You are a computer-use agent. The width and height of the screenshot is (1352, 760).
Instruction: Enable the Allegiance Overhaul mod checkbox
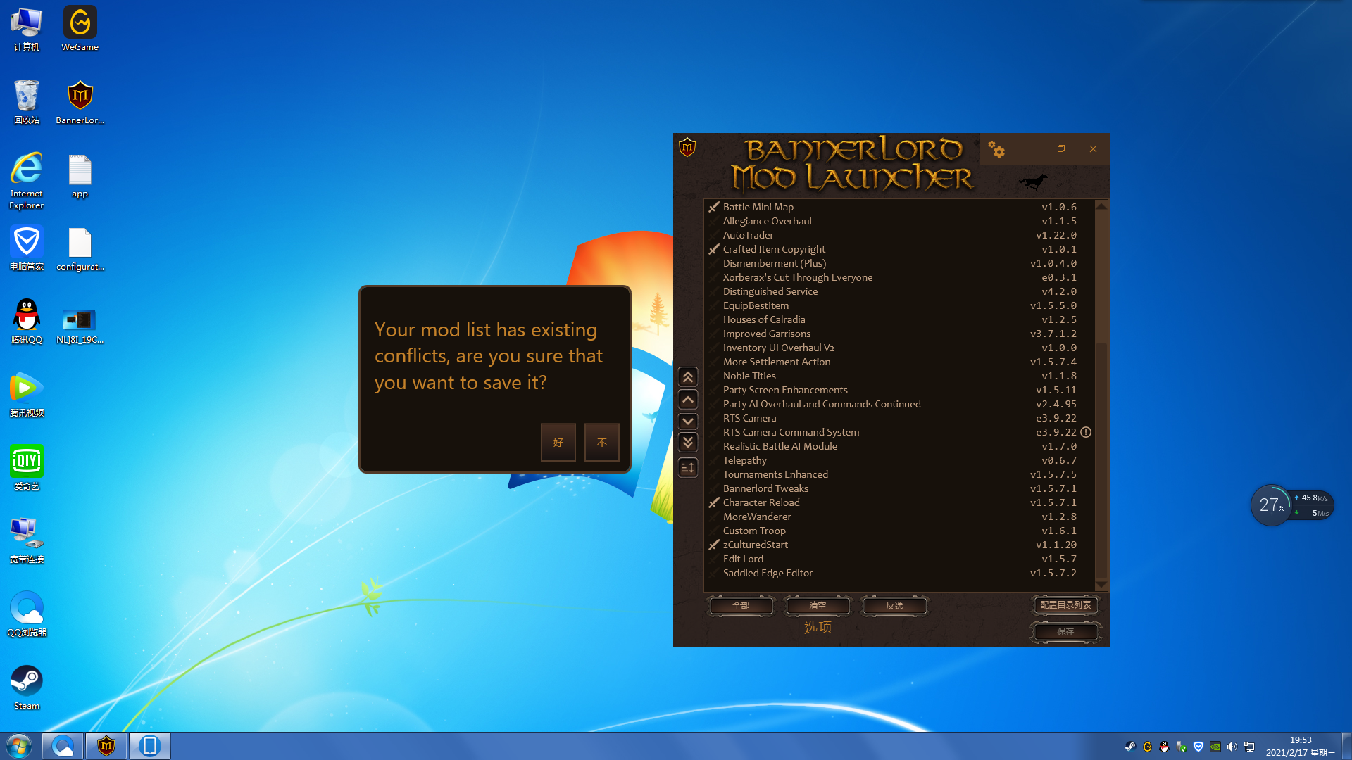point(714,221)
